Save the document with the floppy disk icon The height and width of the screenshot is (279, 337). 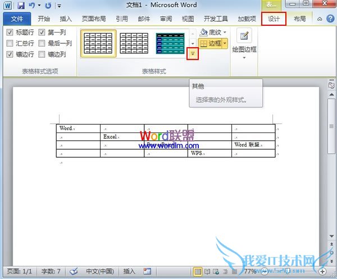coord(21,6)
